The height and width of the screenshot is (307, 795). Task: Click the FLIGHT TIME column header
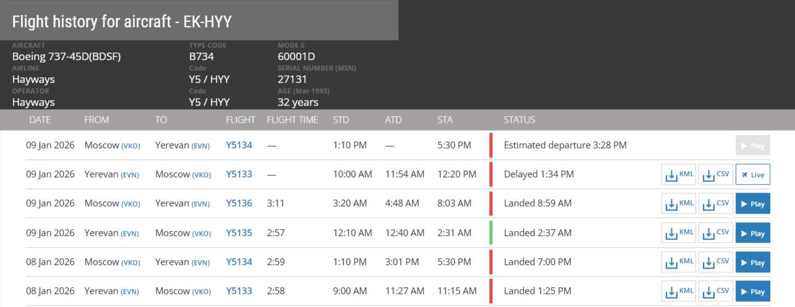(x=292, y=120)
